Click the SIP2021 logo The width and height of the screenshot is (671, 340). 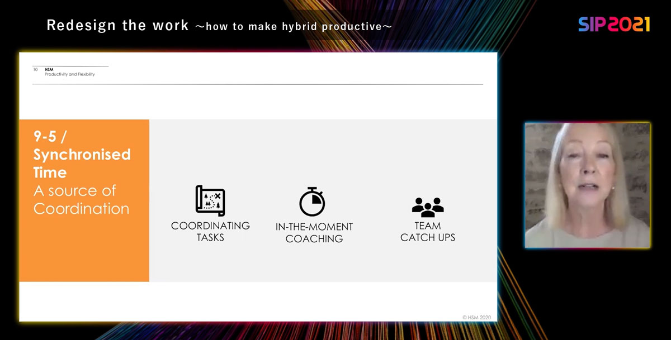[613, 24]
